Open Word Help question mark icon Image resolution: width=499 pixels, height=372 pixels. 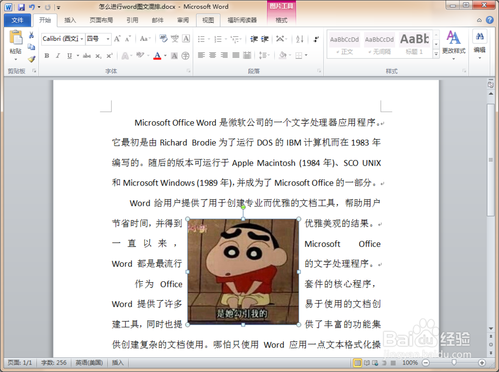tap(490, 20)
